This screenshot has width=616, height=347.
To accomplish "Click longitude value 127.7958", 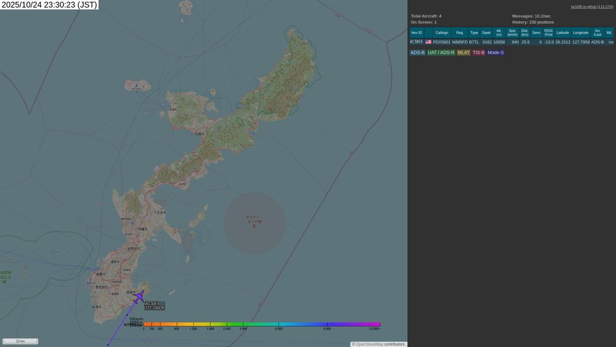I will [581, 42].
